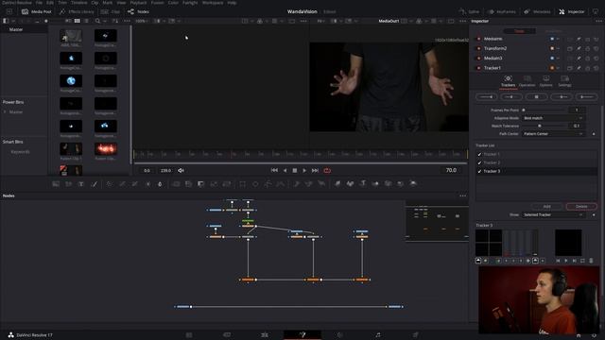Open the Media Pool panel
The image size is (605, 340).
click(37, 12)
